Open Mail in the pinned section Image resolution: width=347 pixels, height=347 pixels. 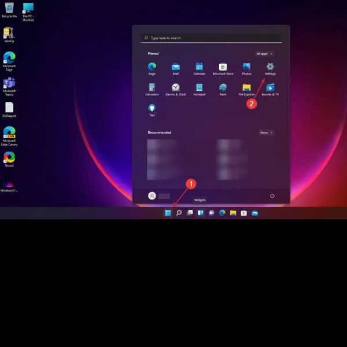tap(175, 69)
